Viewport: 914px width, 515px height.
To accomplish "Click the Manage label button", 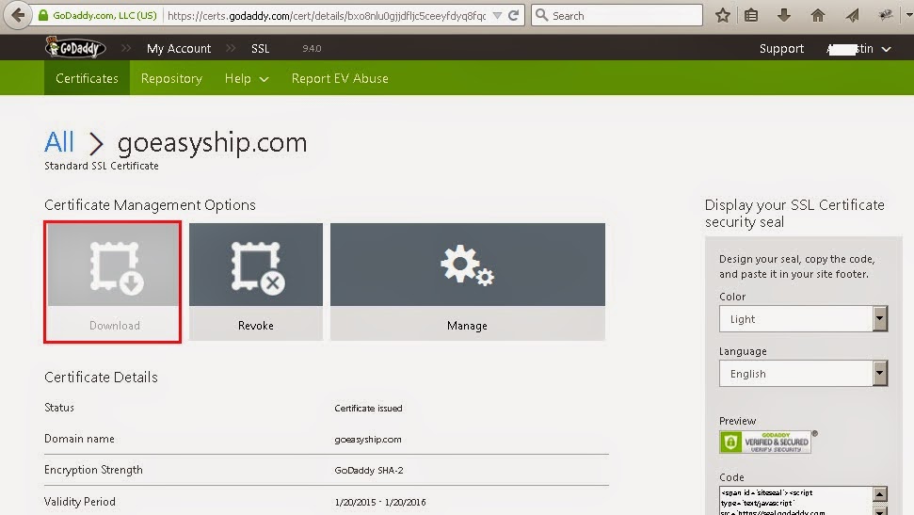I will coord(468,326).
